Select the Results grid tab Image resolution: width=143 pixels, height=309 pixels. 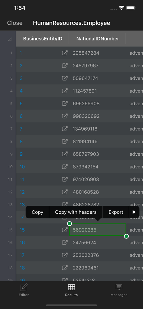(71, 290)
